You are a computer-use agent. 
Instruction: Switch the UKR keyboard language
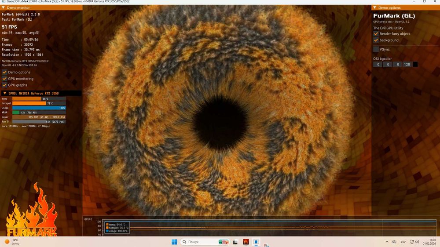403,242
